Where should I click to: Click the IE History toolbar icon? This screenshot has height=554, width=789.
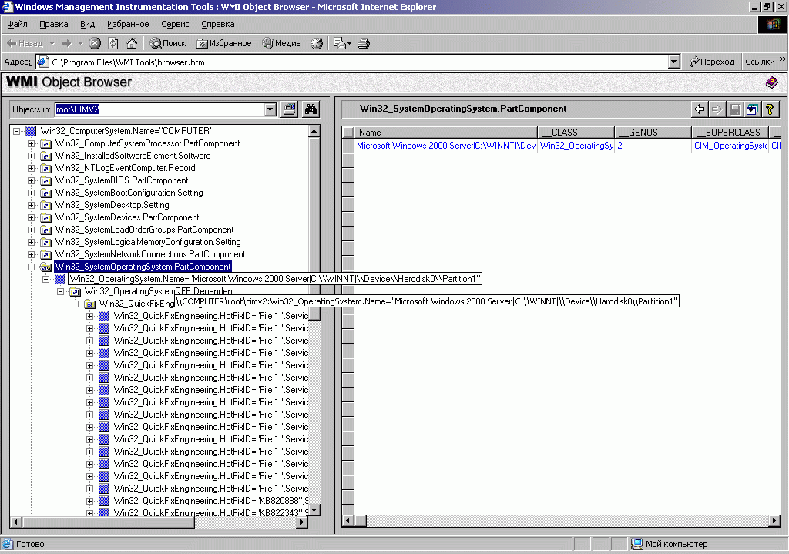point(317,43)
